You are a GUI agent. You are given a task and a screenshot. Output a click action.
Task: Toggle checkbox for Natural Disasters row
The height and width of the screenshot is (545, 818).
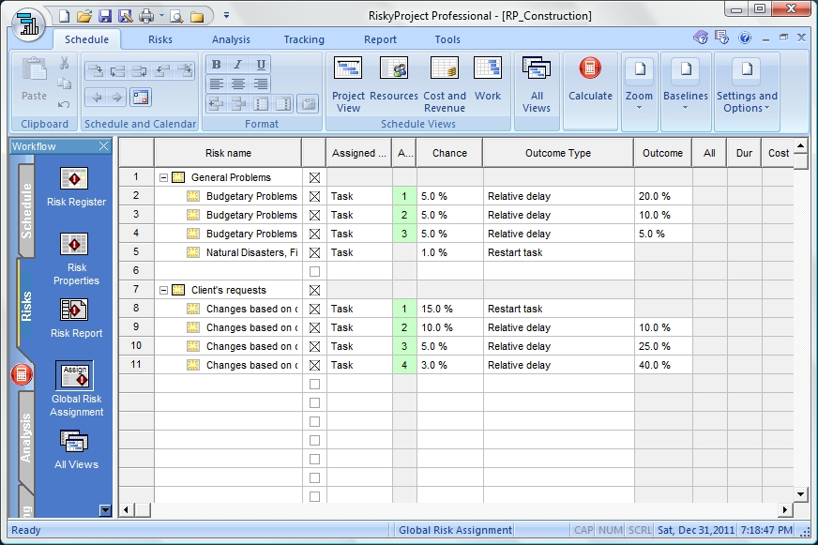click(x=314, y=252)
